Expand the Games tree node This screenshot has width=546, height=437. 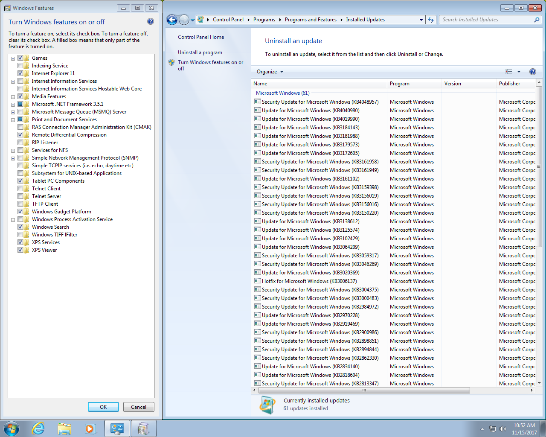[x=13, y=58]
